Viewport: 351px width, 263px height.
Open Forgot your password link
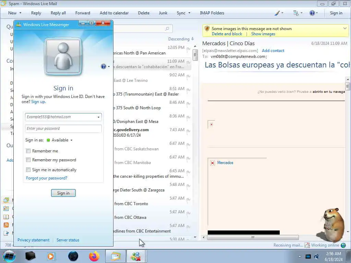pos(47,178)
